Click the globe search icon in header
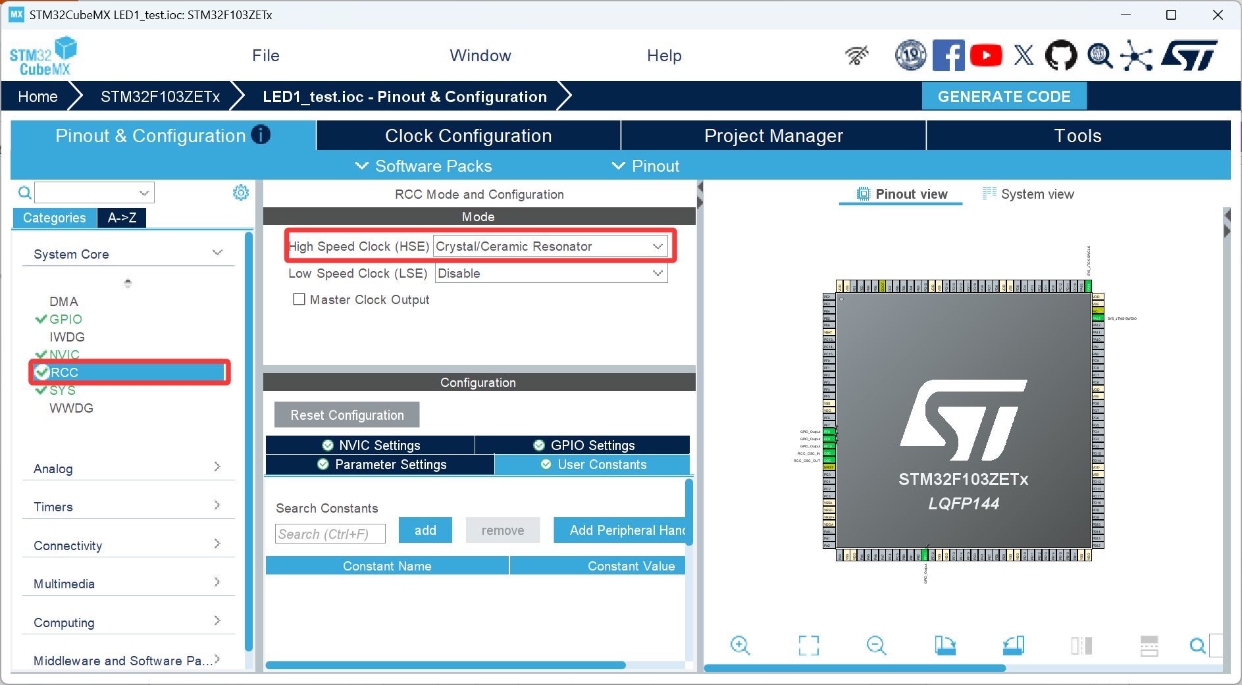 point(1099,56)
